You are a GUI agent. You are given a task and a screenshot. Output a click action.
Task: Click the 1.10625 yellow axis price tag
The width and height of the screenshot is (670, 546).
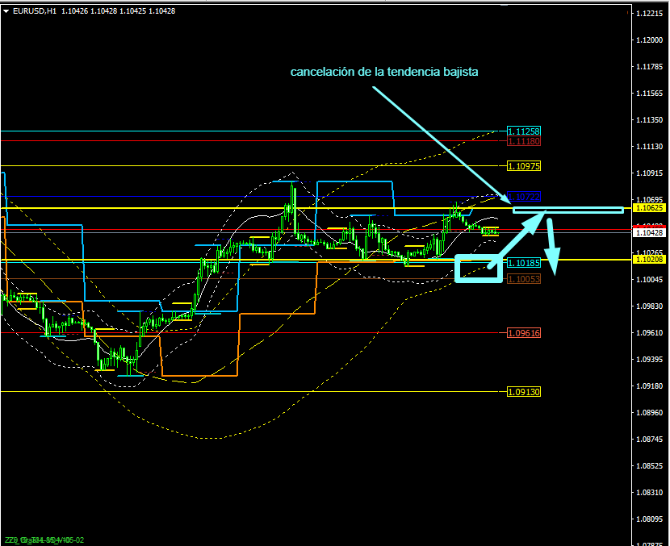pyautogui.click(x=649, y=208)
